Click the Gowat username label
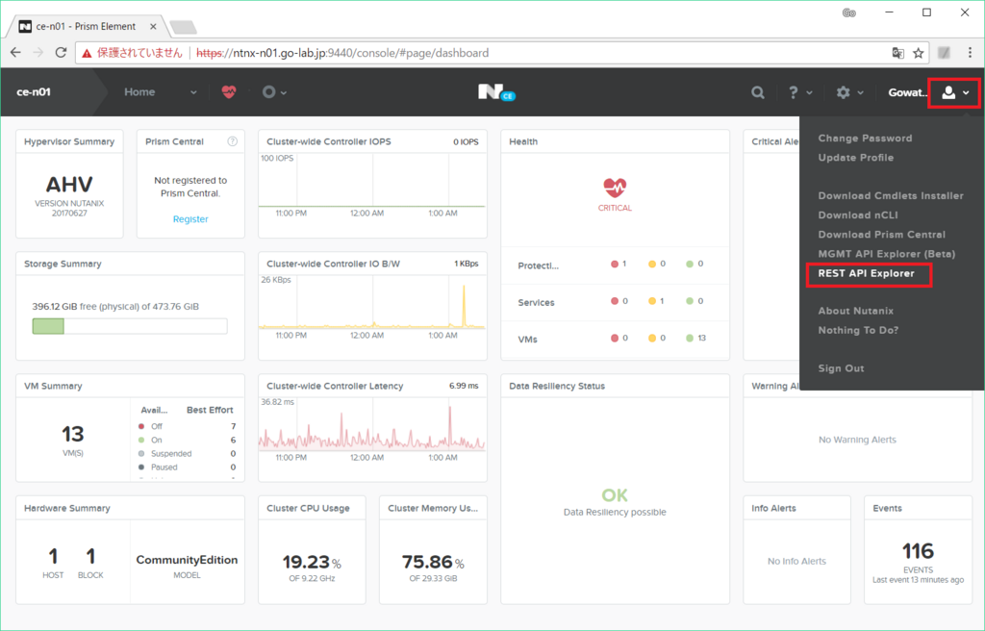This screenshot has height=631, width=985. tap(907, 92)
